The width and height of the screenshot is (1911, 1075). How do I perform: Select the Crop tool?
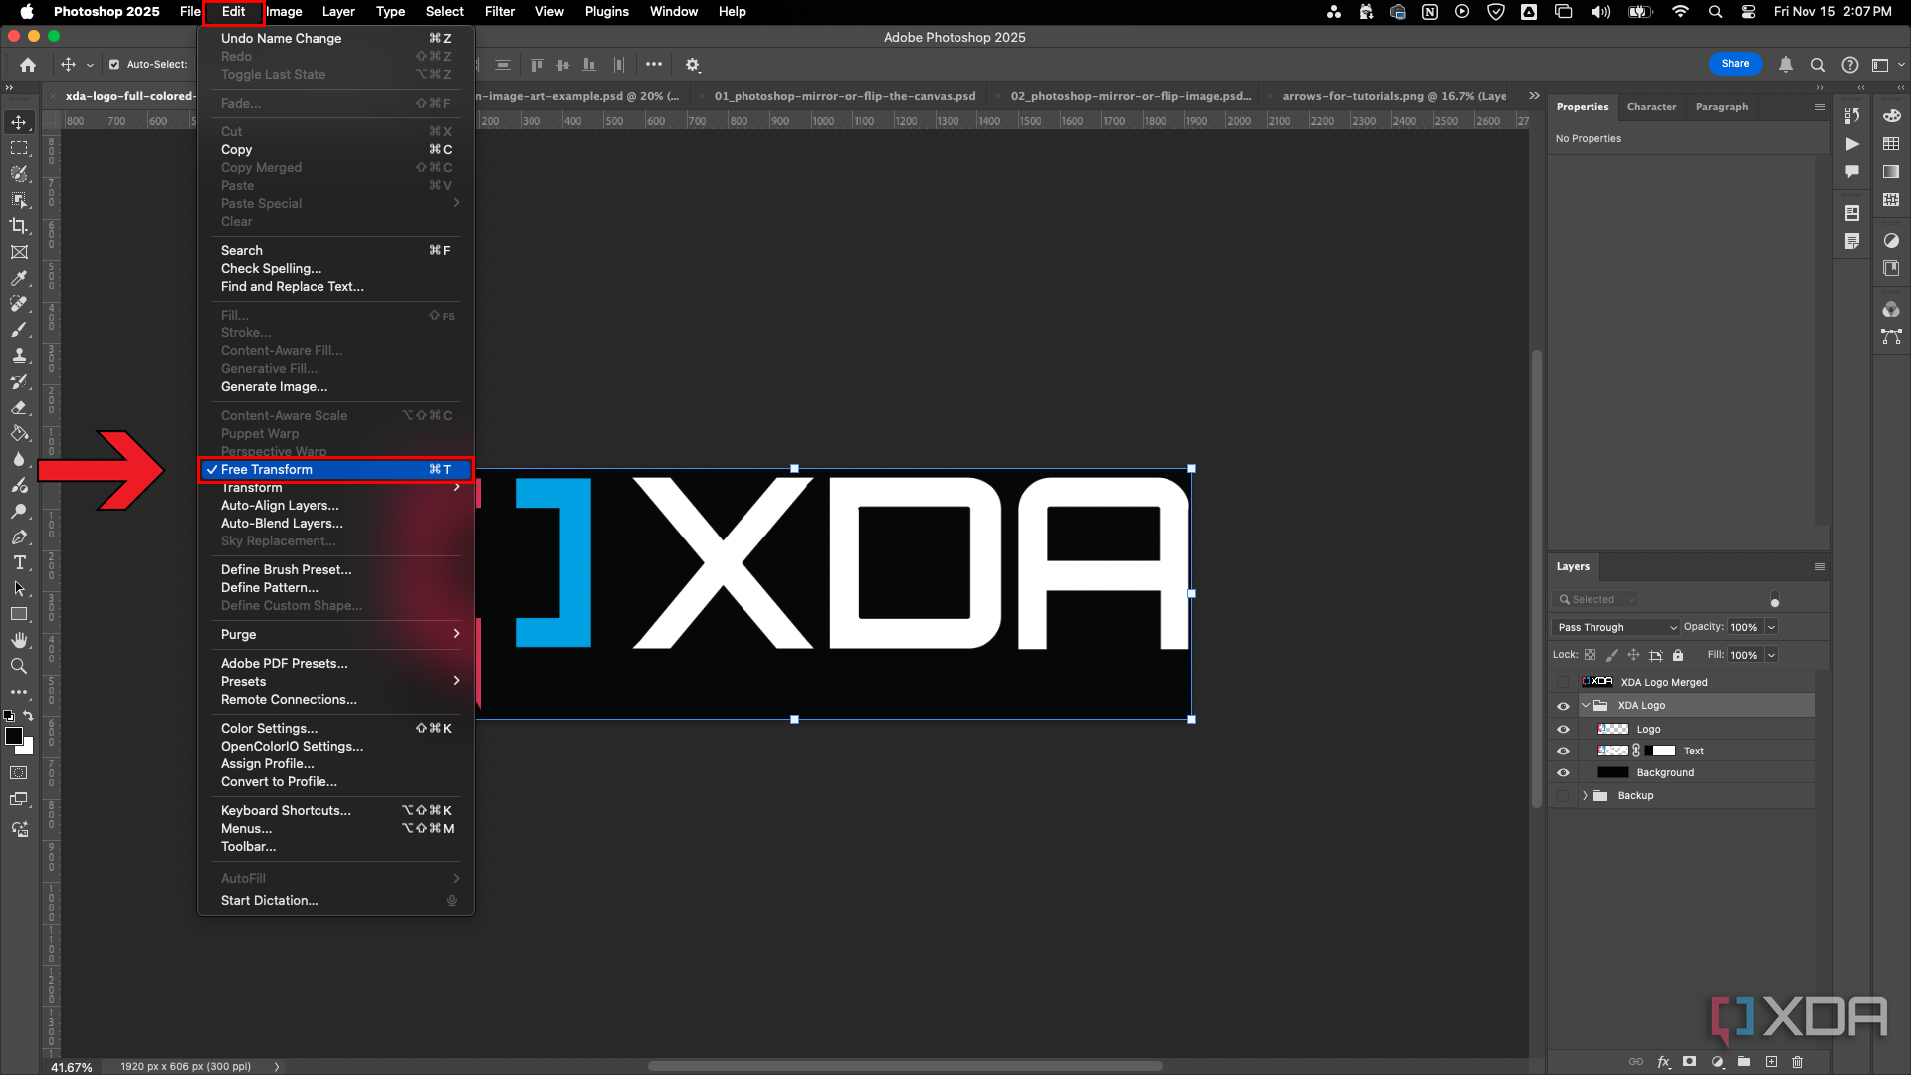tap(19, 226)
